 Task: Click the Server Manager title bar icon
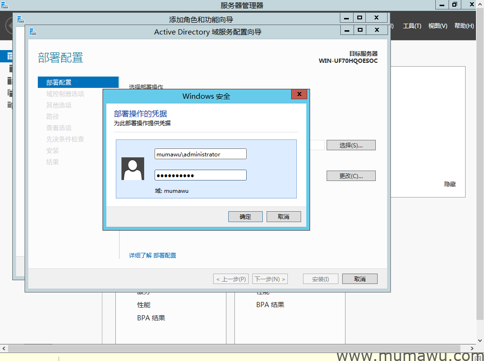click(x=5, y=5)
